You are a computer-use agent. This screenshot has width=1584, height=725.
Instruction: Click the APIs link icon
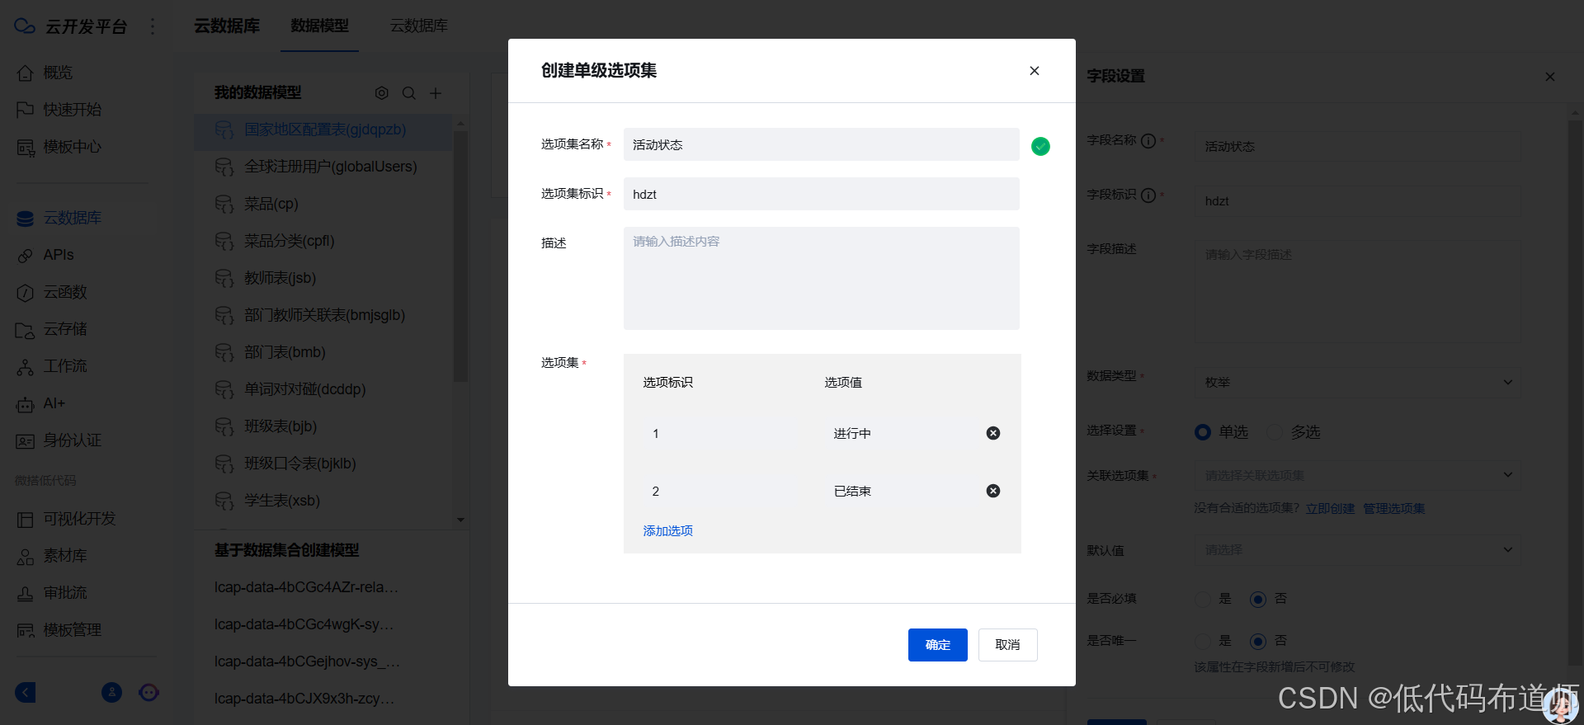pos(26,256)
